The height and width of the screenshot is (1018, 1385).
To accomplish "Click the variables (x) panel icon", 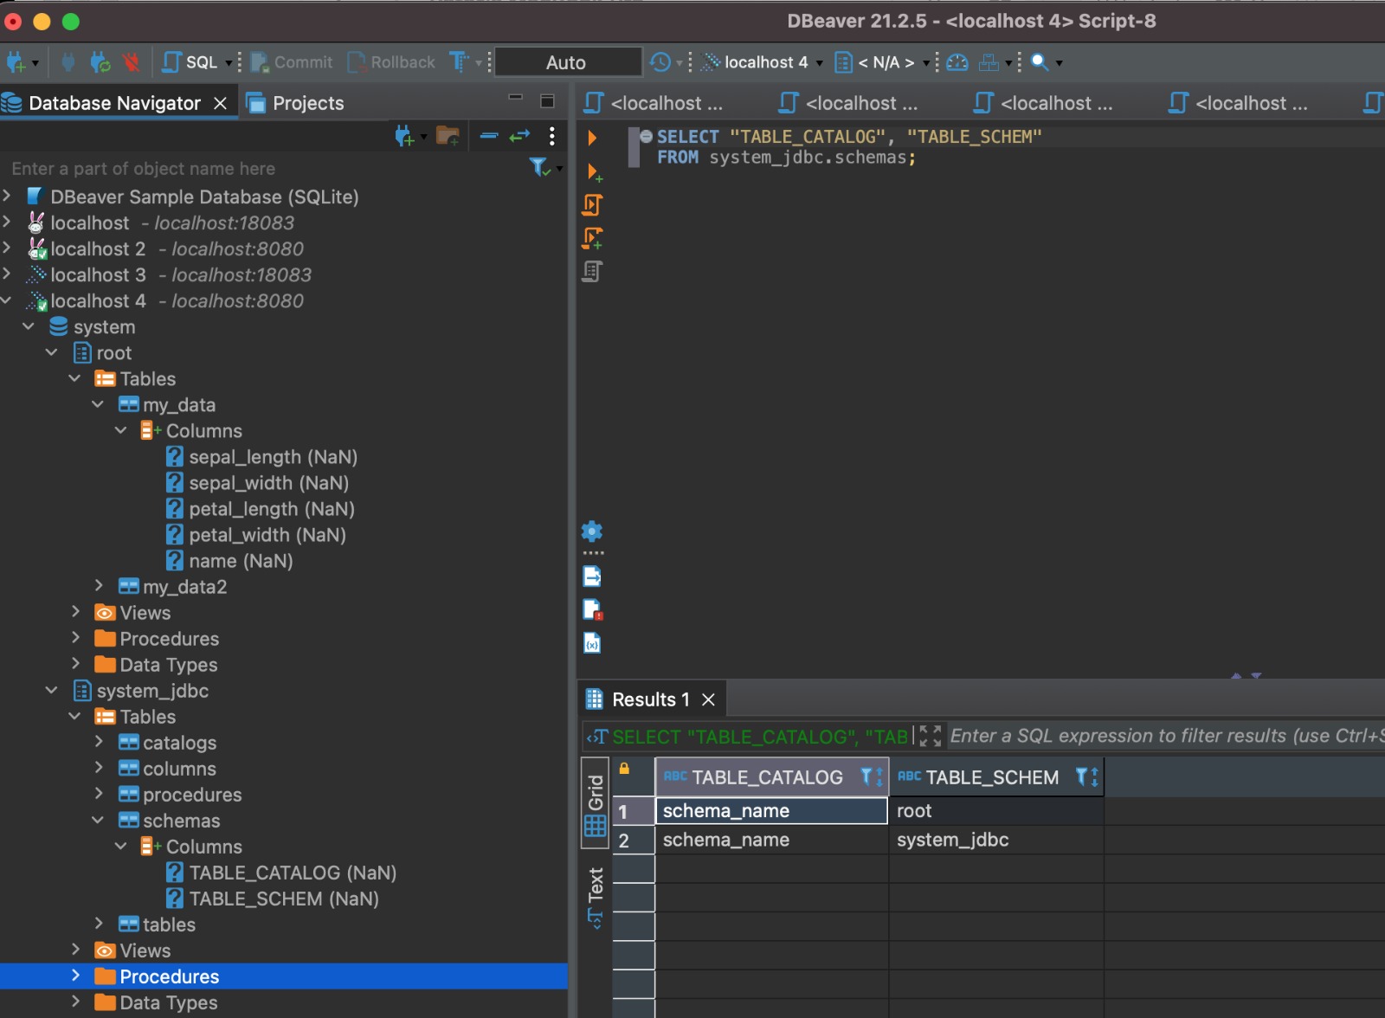I will pos(592,643).
